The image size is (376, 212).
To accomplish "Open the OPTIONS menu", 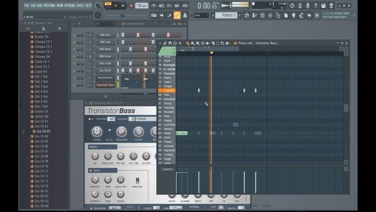I will 69,5.
